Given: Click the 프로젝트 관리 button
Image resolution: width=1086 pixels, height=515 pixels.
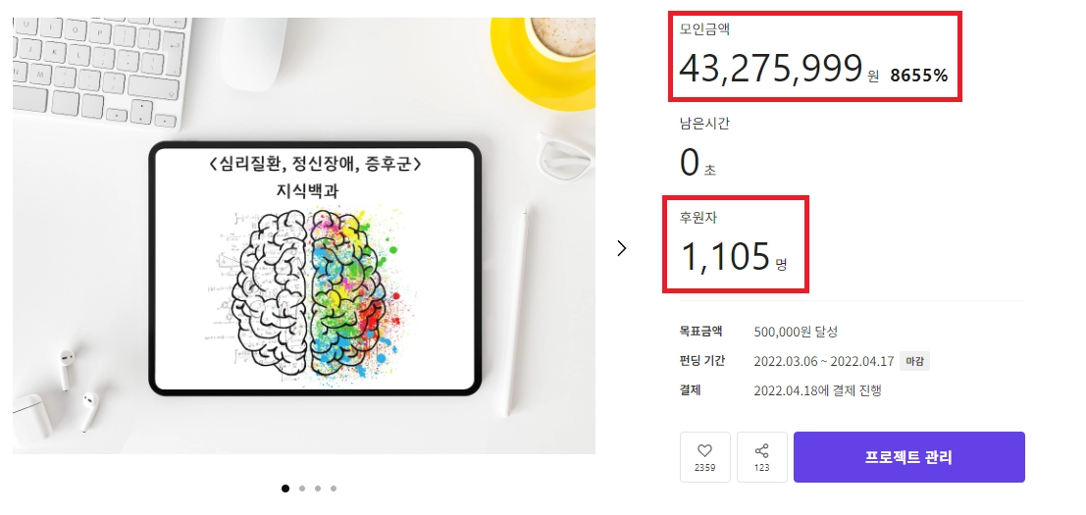Looking at the screenshot, I should [908, 457].
